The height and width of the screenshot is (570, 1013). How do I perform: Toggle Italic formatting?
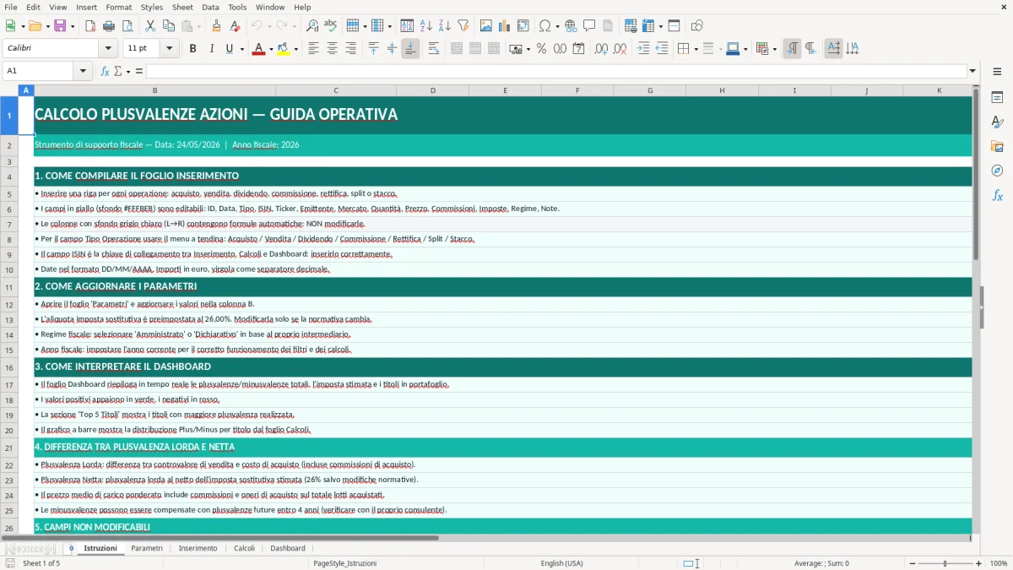click(x=211, y=49)
